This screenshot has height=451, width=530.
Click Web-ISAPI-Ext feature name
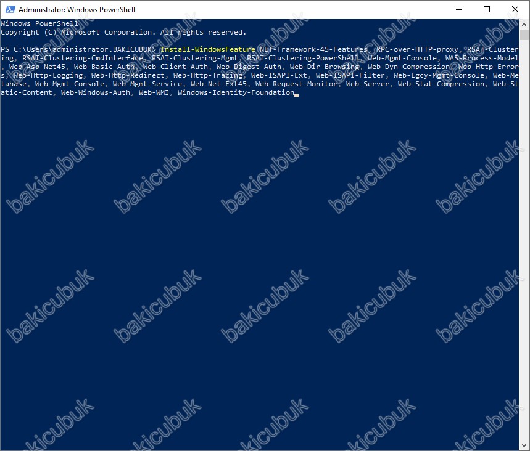point(279,75)
